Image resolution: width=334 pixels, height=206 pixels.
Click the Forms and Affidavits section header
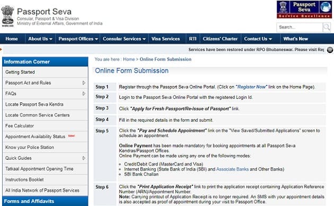[45, 201]
